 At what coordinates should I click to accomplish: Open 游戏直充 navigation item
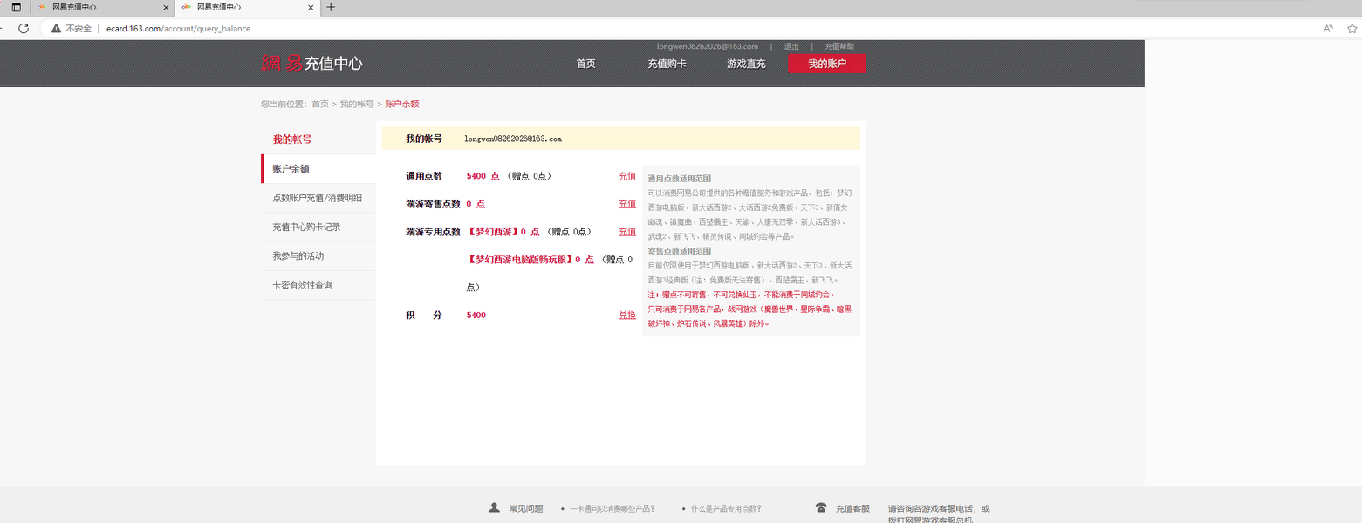point(746,64)
